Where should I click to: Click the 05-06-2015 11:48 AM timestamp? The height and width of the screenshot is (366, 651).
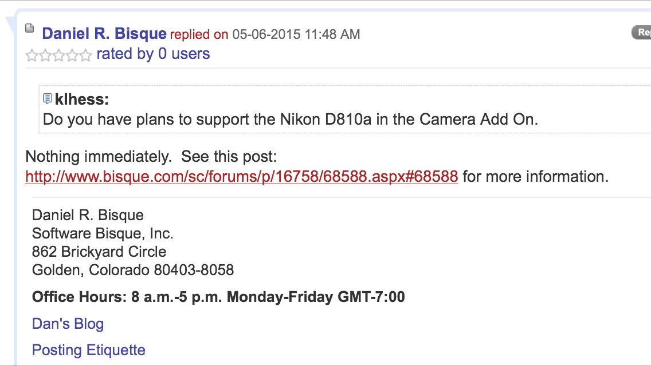click(296, 34)
